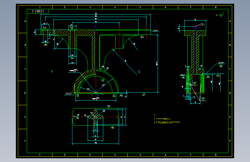Click zone letter D on the left border
250x162 pixels.
point(25,93)
